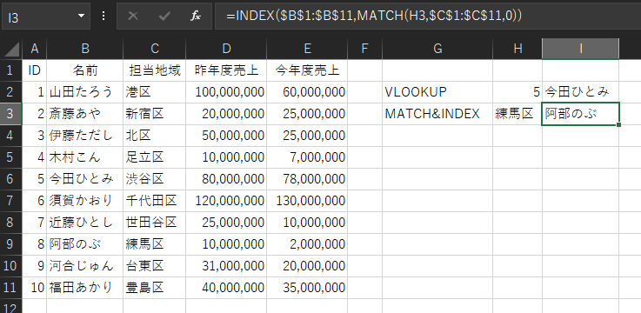Select cell containing 山田たろう

click(85, 92)
